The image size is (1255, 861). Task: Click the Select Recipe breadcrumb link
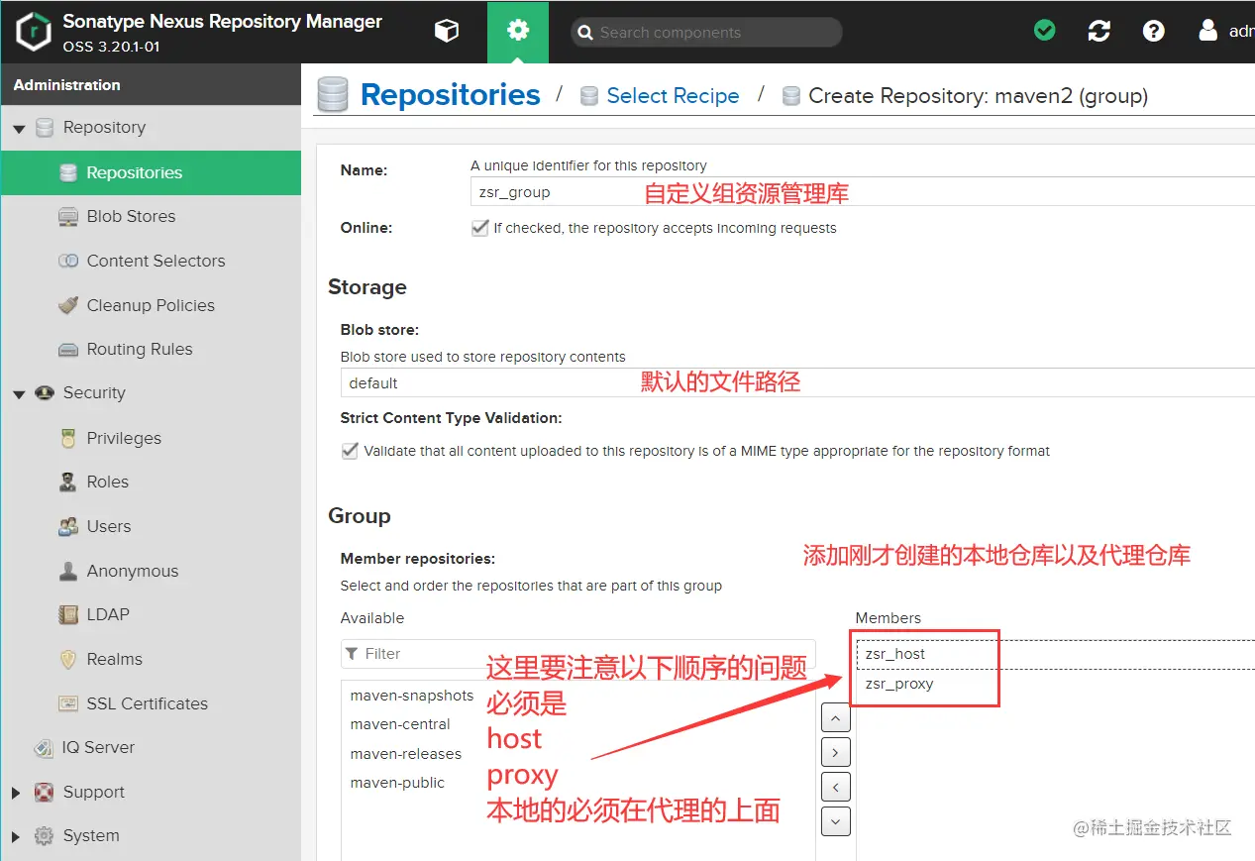(x=673, y=96)
